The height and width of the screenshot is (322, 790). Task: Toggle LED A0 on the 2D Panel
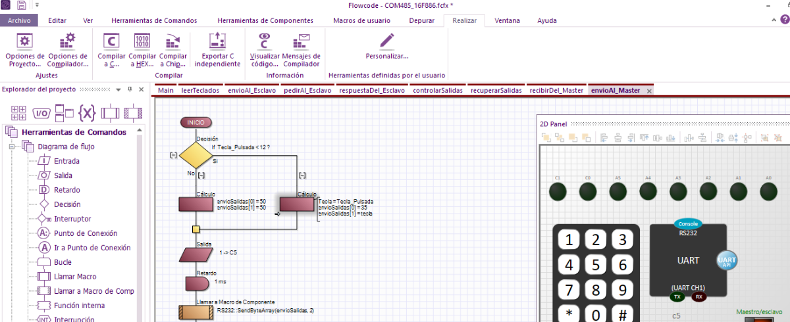[768, 192]
